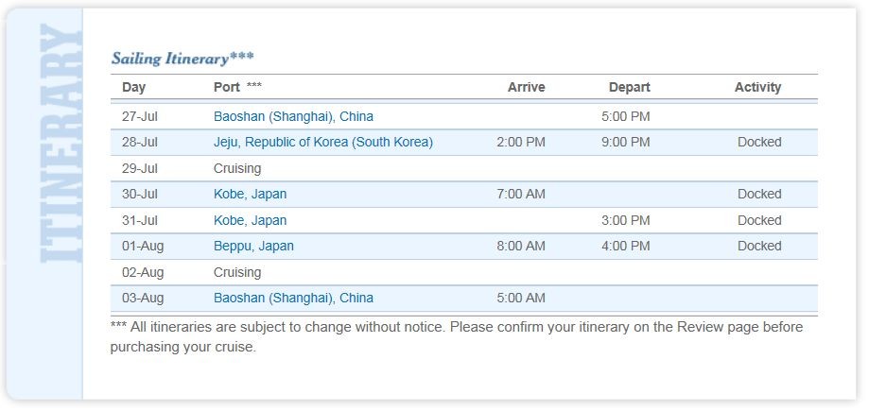Open first Baoshan (Shanghai), China port link
Viewport: 869px width, 411px height.
293,117
